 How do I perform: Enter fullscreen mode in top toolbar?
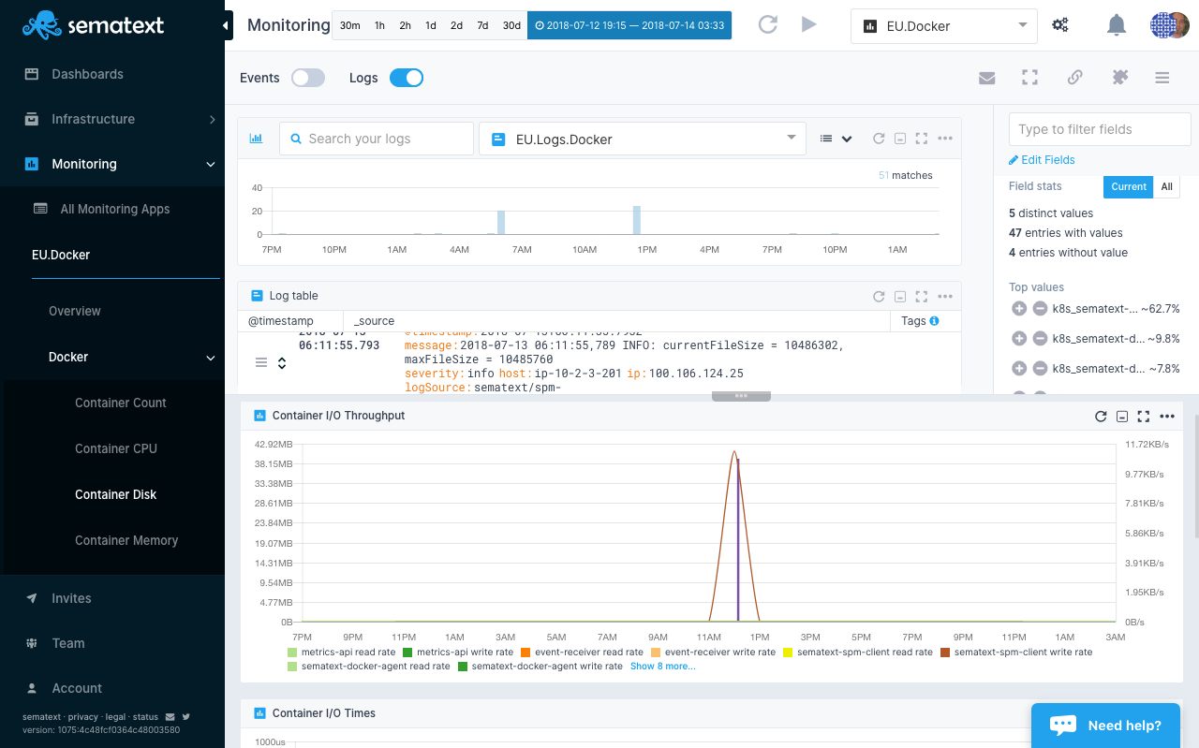click(x=1030, y=78)
